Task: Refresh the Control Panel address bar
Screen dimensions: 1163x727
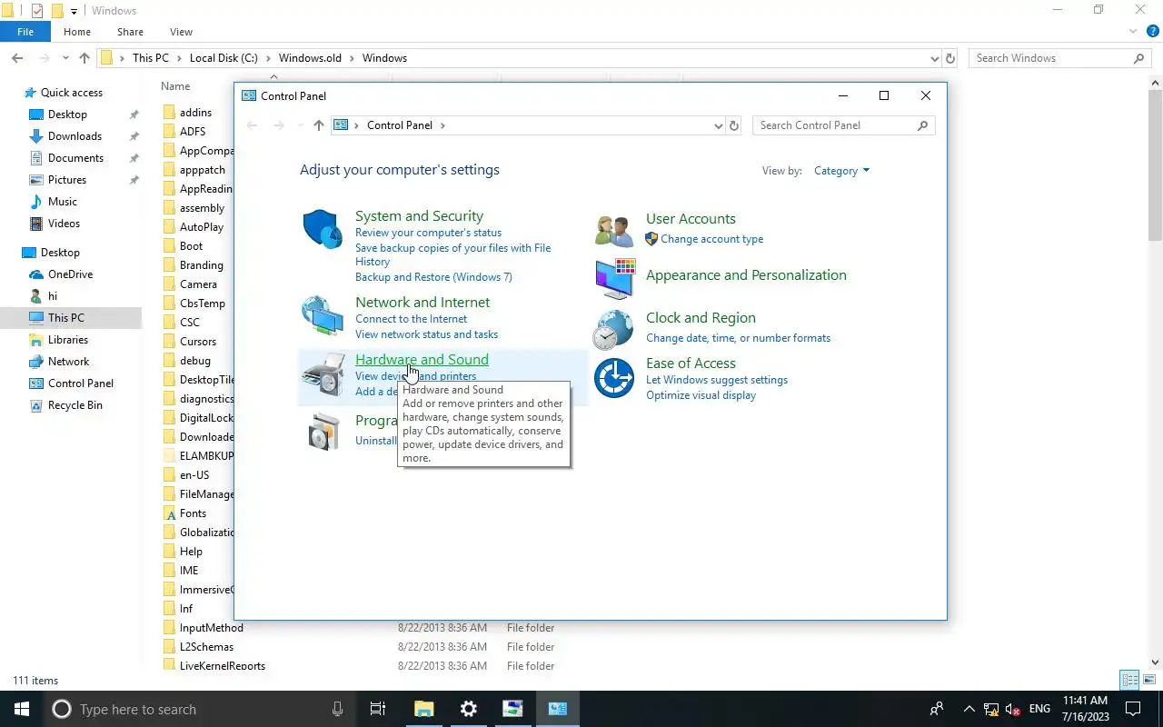Action: 734,125
